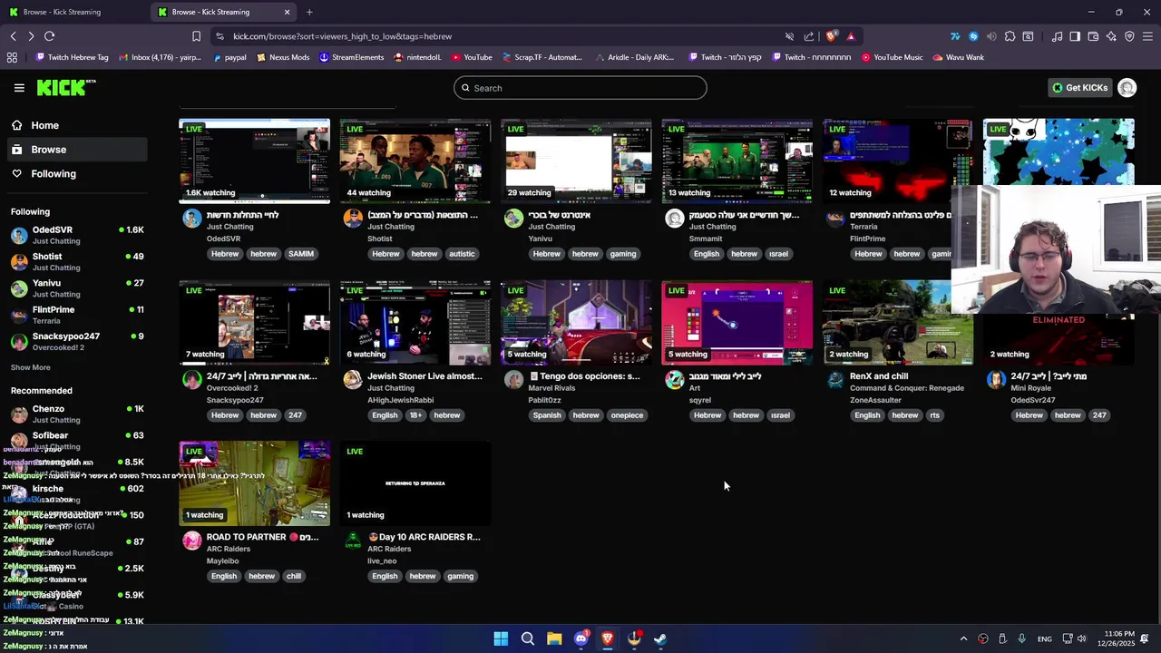Open Snacksypoo247 in the Following list
This screenshot has height=653, width=1161.
pos(77,341)
